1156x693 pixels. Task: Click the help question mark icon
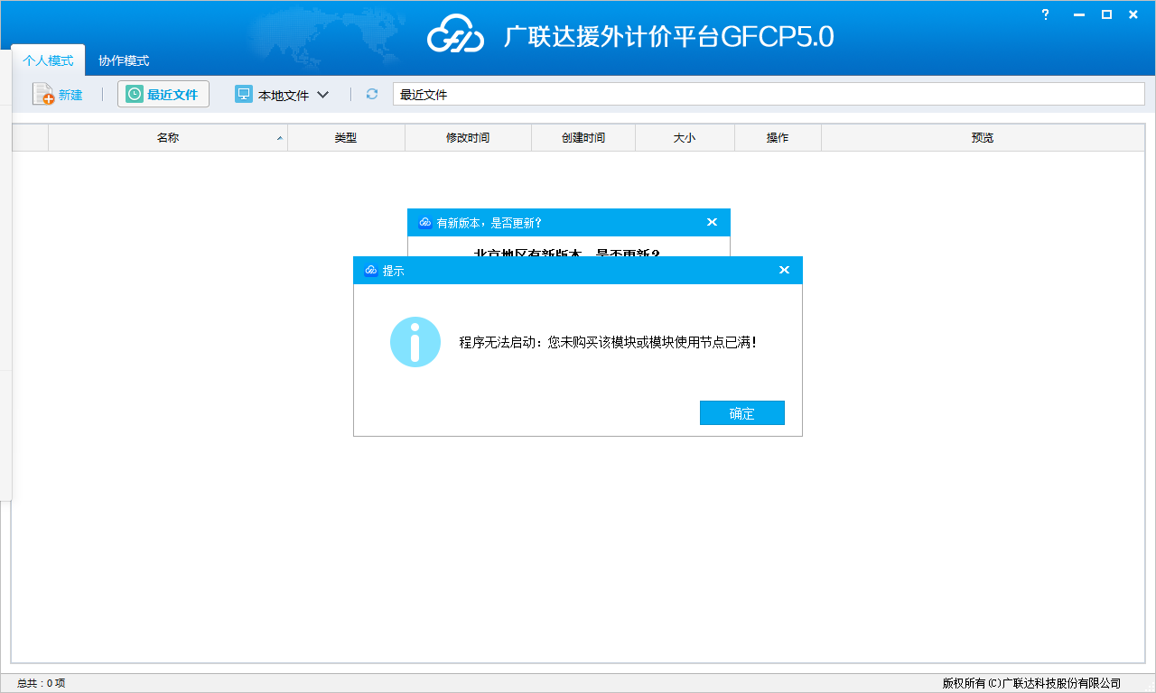1046,14
